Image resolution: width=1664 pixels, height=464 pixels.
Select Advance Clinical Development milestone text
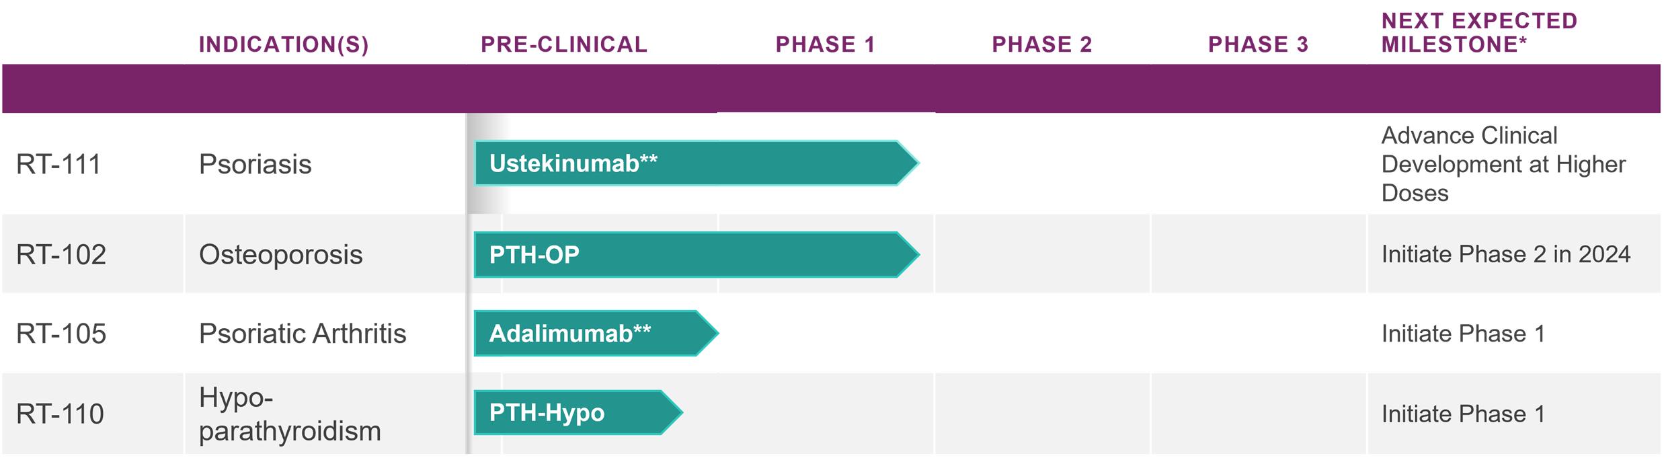[x=1503, y=164]
